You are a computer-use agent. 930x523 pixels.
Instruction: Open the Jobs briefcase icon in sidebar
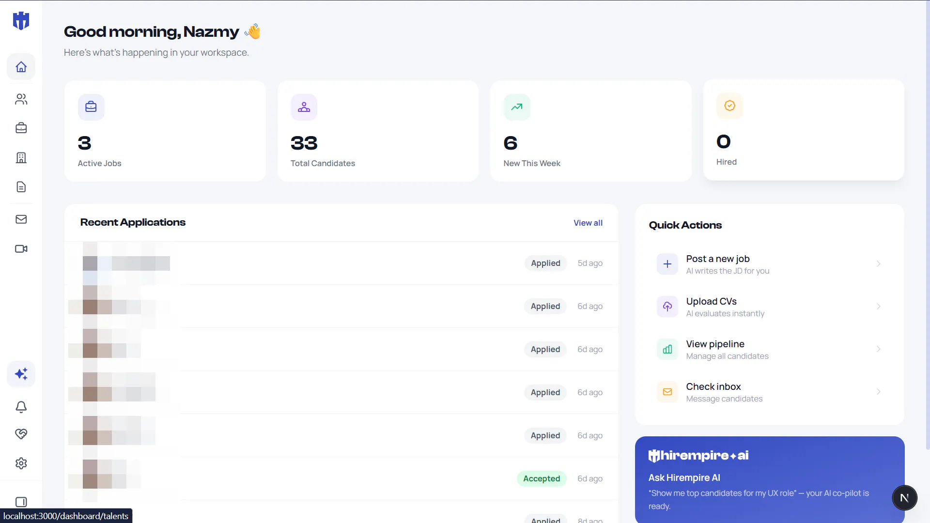(21, 128)
